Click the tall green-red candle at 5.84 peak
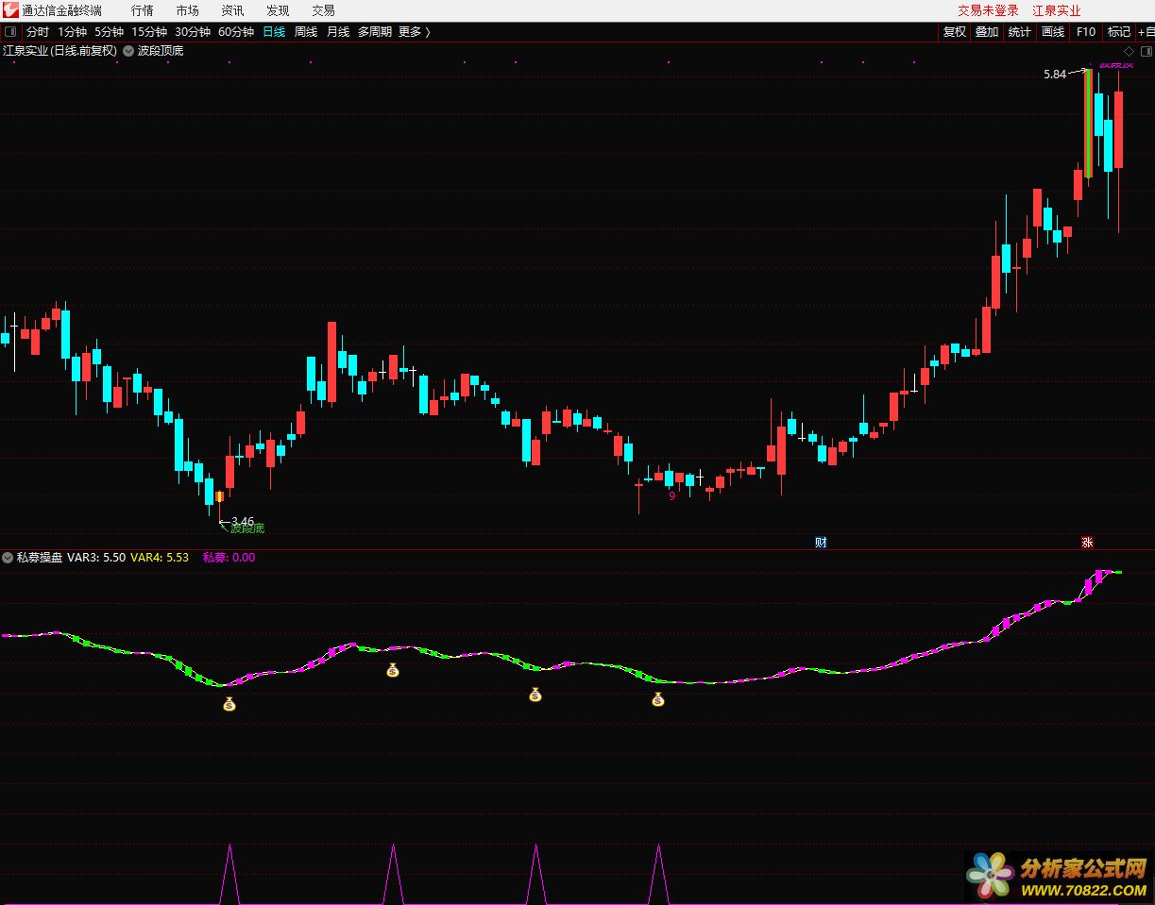 click(1089, 123)
